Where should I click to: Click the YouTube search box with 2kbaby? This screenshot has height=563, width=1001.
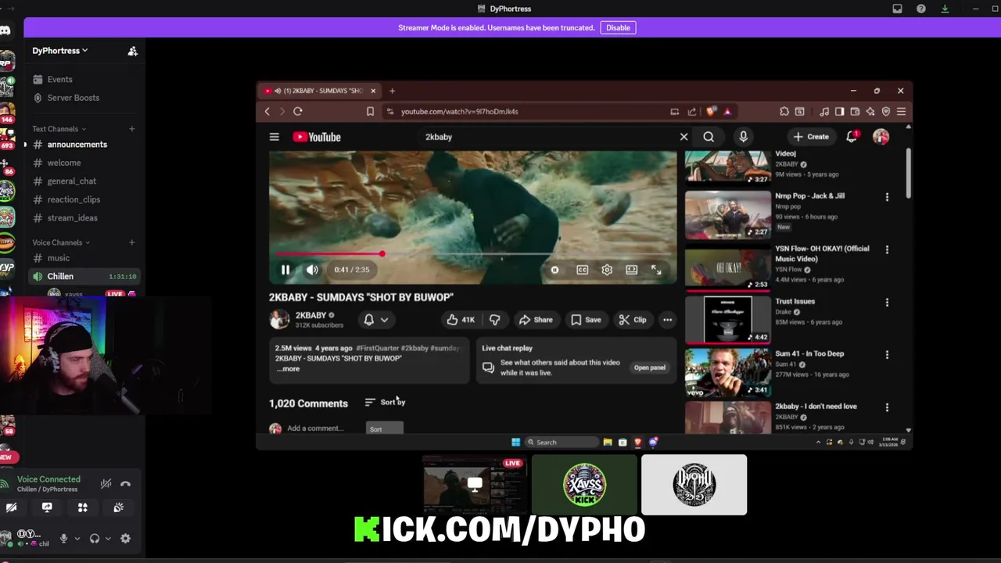(547, 137)
